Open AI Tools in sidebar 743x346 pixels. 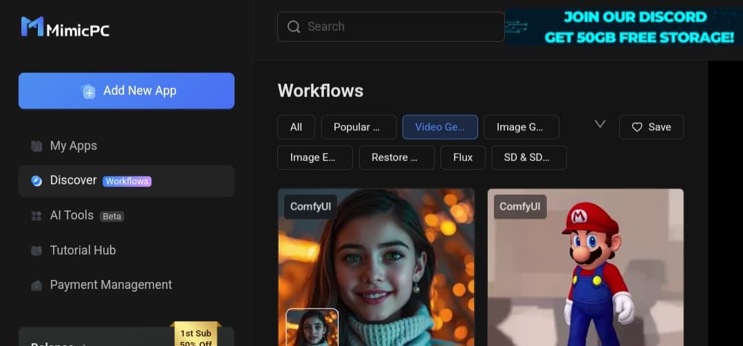click(x=127, y=216)
